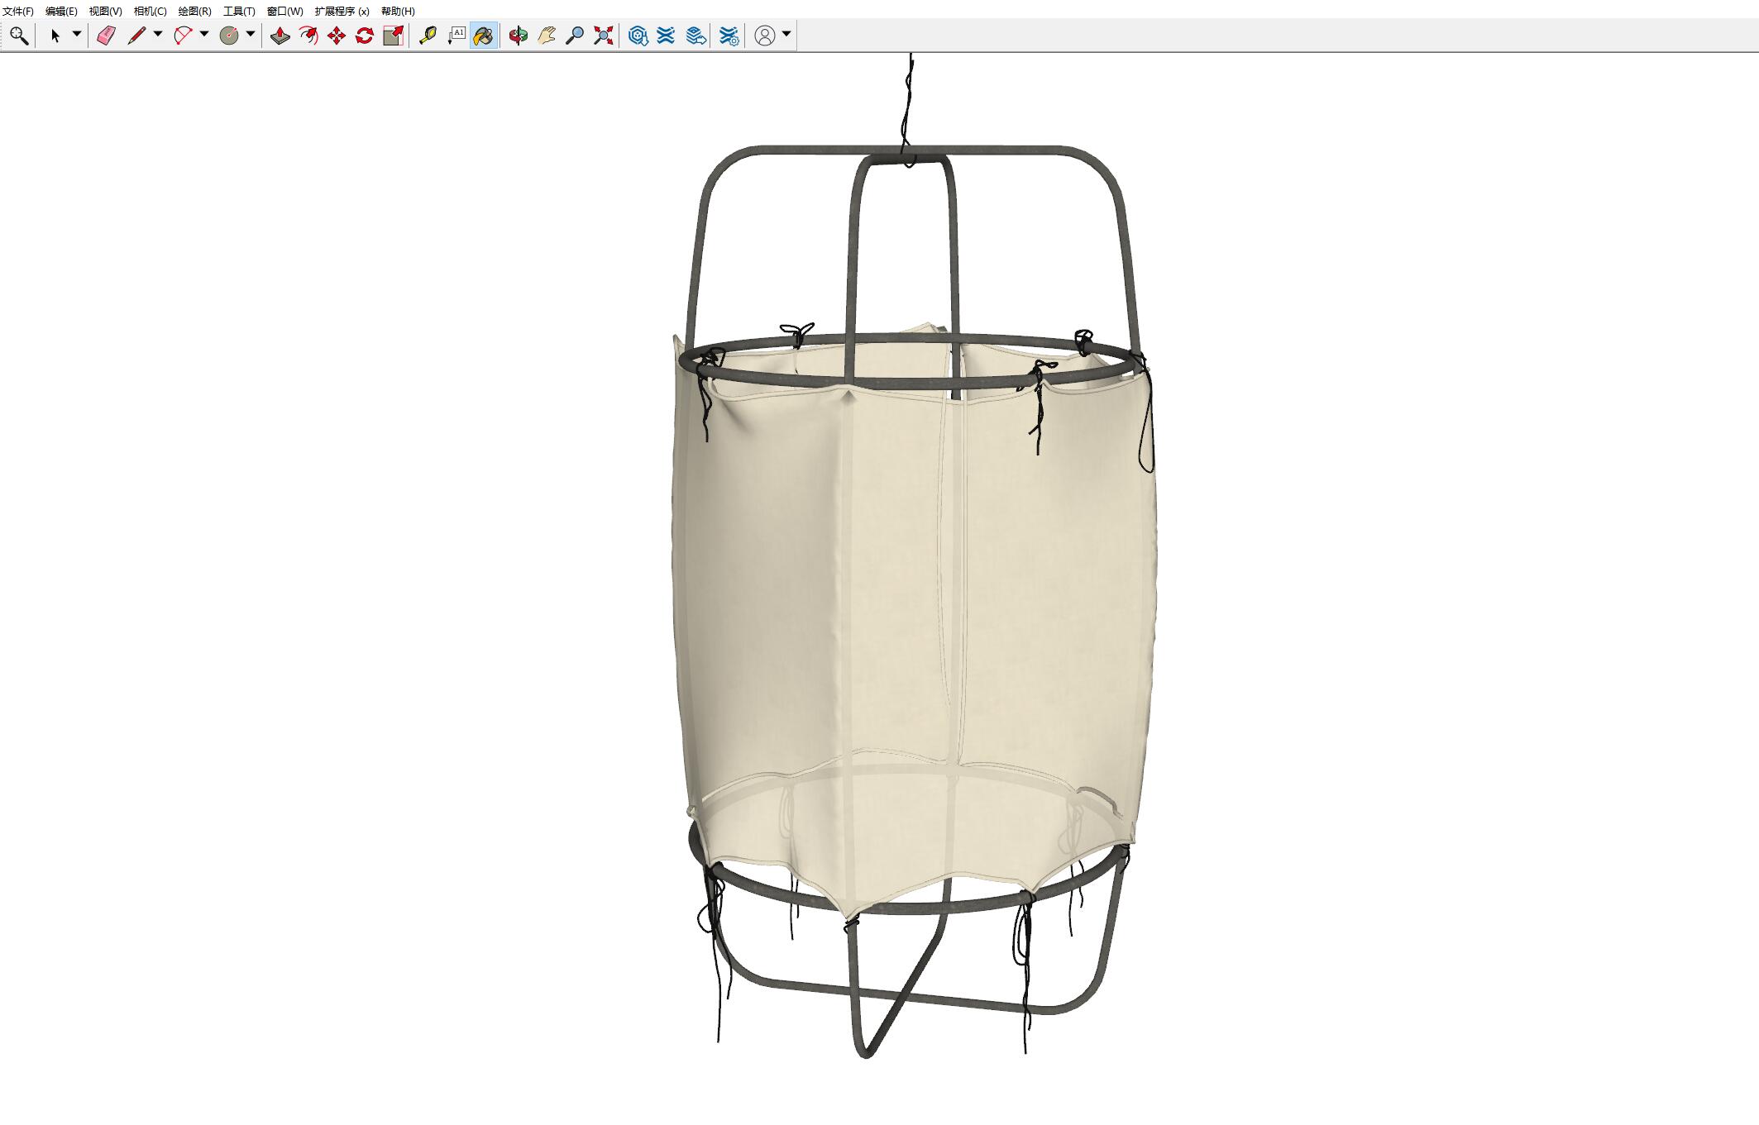This screenshot has width=1759, height=1125.
Task: Activate the Orbit camera tool
Action: click(519, 36)
